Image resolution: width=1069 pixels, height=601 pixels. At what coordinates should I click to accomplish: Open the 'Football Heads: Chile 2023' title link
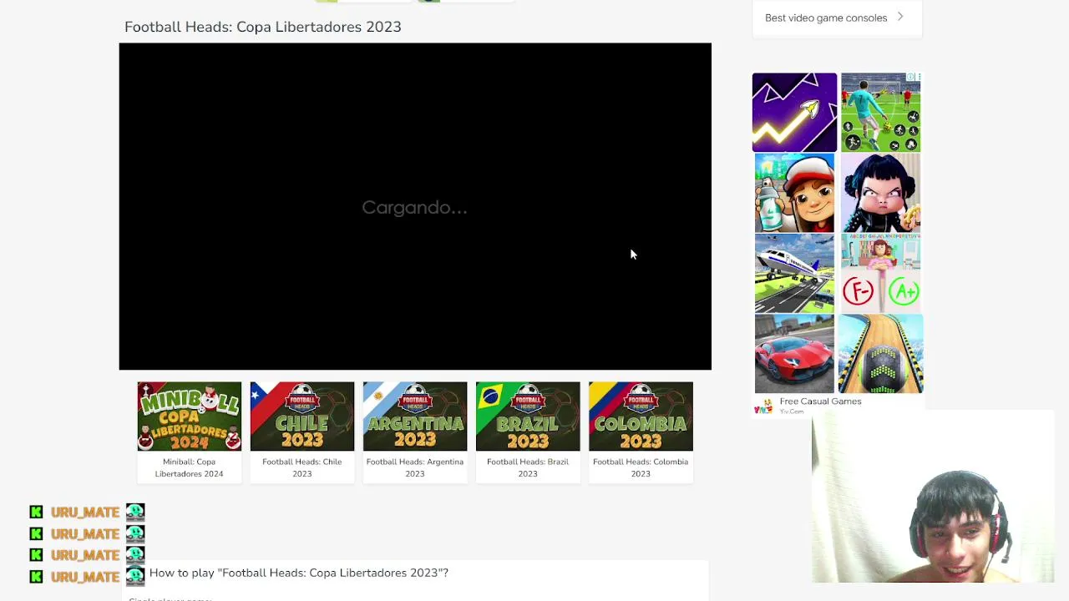click(301, 467)
